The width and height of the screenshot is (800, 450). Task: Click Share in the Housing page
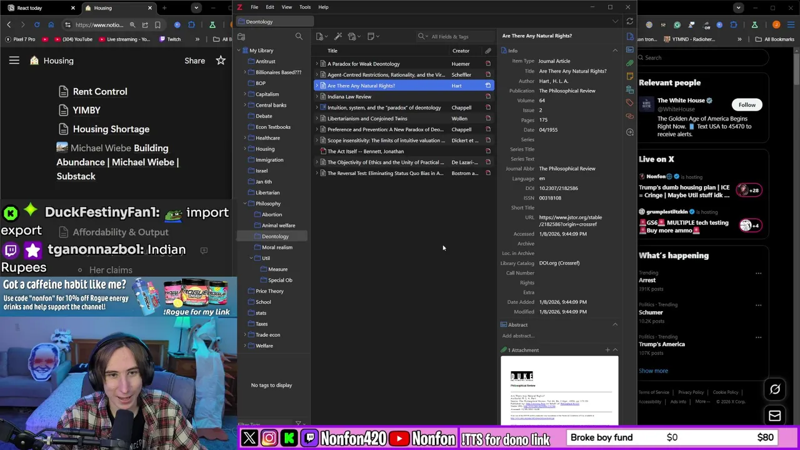point(194,61)
